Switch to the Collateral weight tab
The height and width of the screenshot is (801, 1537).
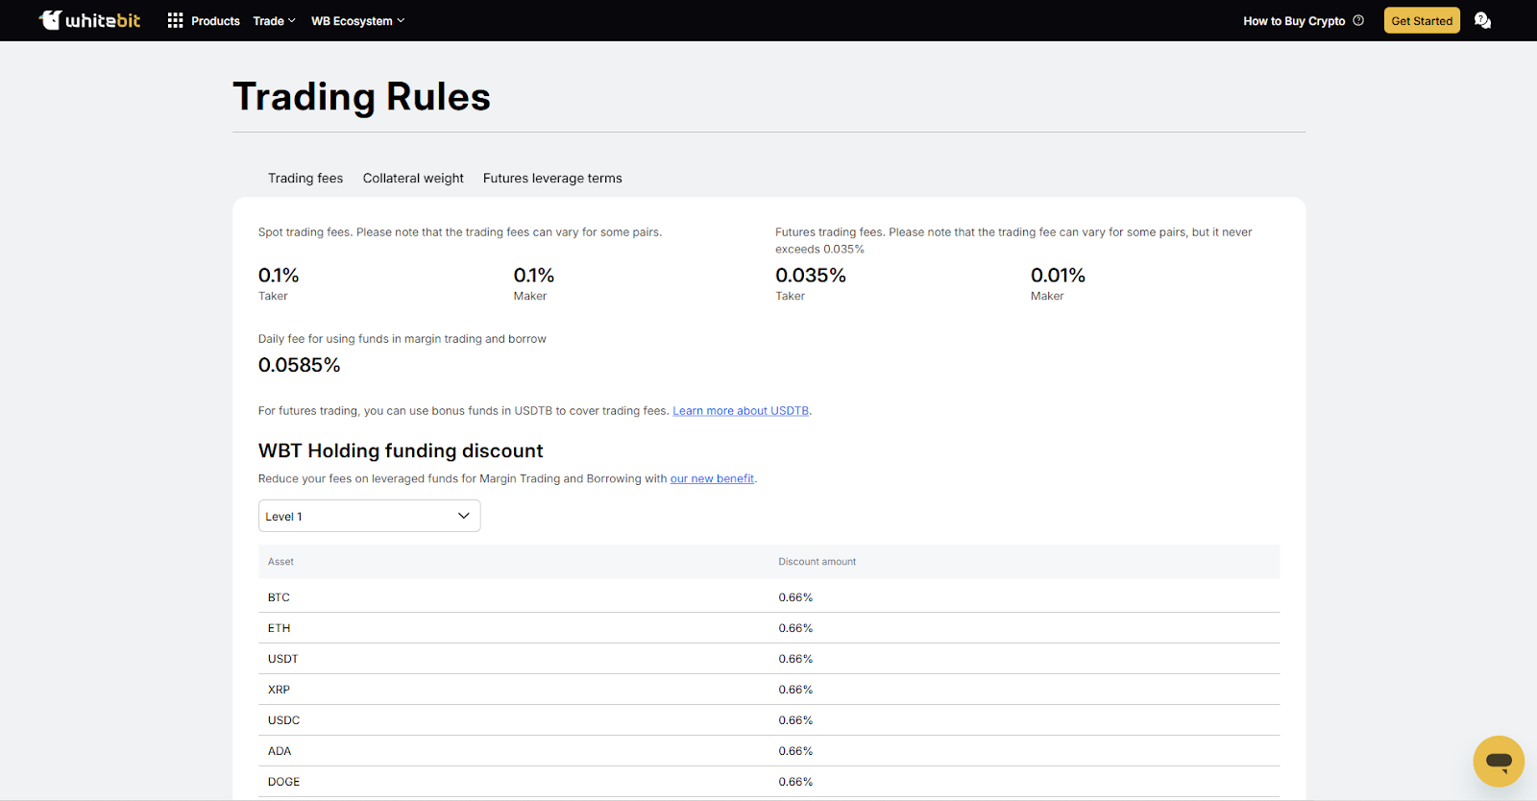coord(413,178)
